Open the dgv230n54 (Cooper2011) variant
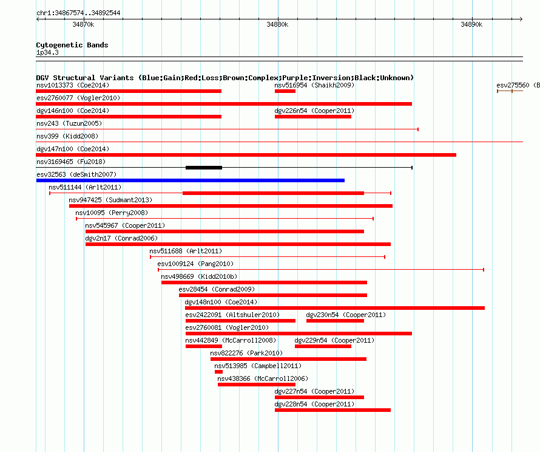Viewport: 540px width, 452px height. [346, 315]
